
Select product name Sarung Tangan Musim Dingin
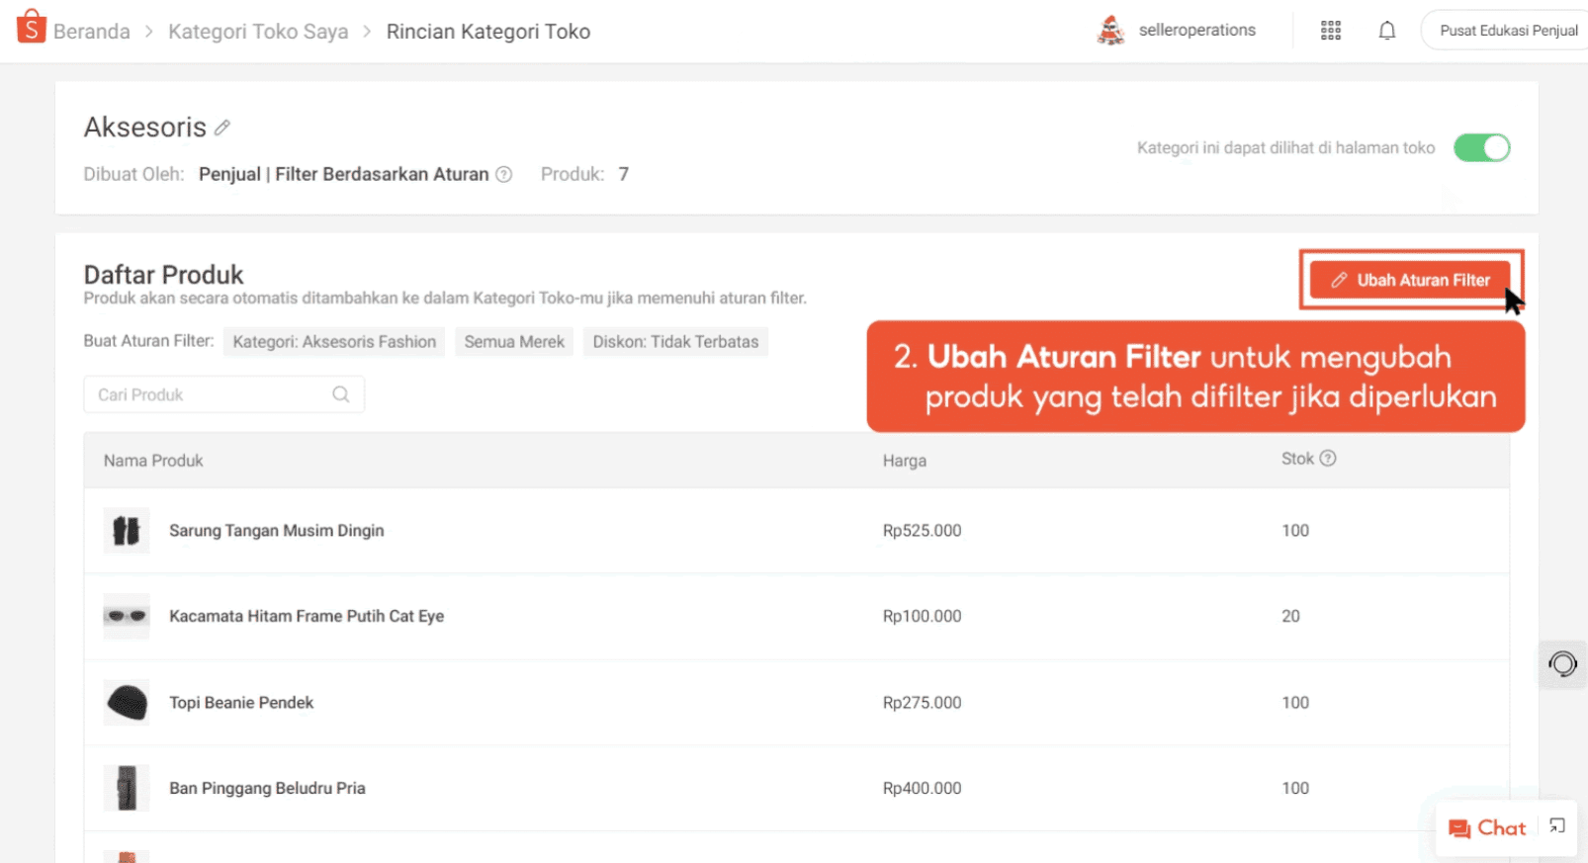[x=277, y=531]
